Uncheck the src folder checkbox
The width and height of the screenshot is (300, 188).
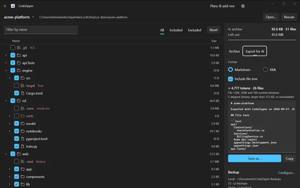click(17, 78)
